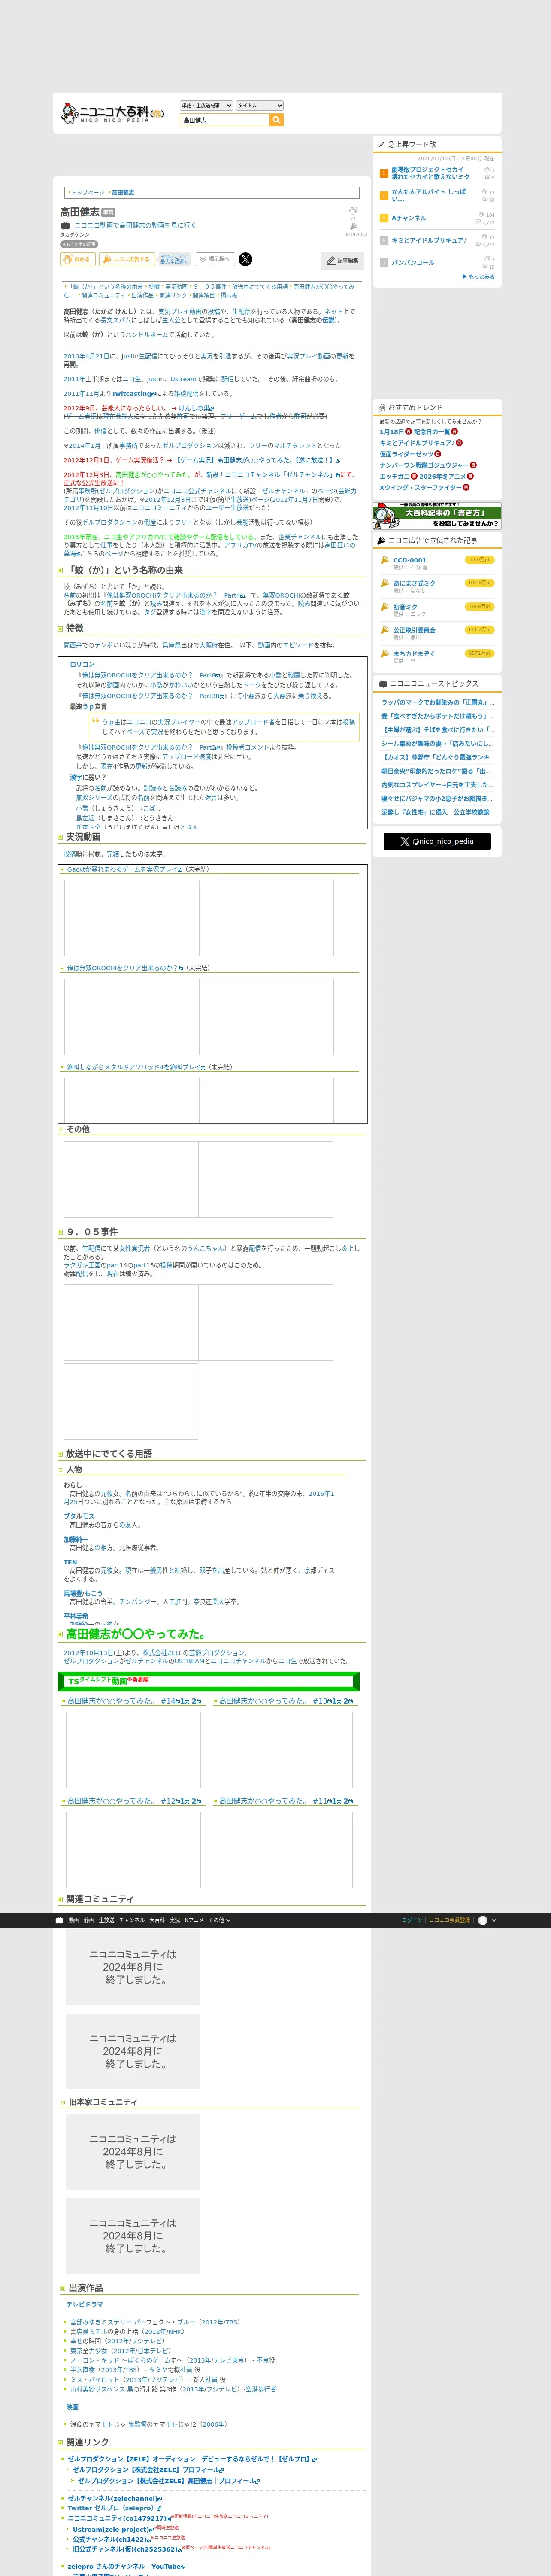Click the X share icon under the title

[x=246, y=259]
